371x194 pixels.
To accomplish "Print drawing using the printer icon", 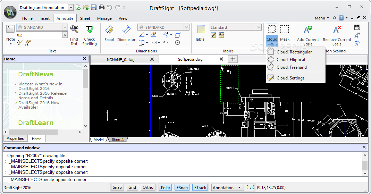I will coord(102,8).
